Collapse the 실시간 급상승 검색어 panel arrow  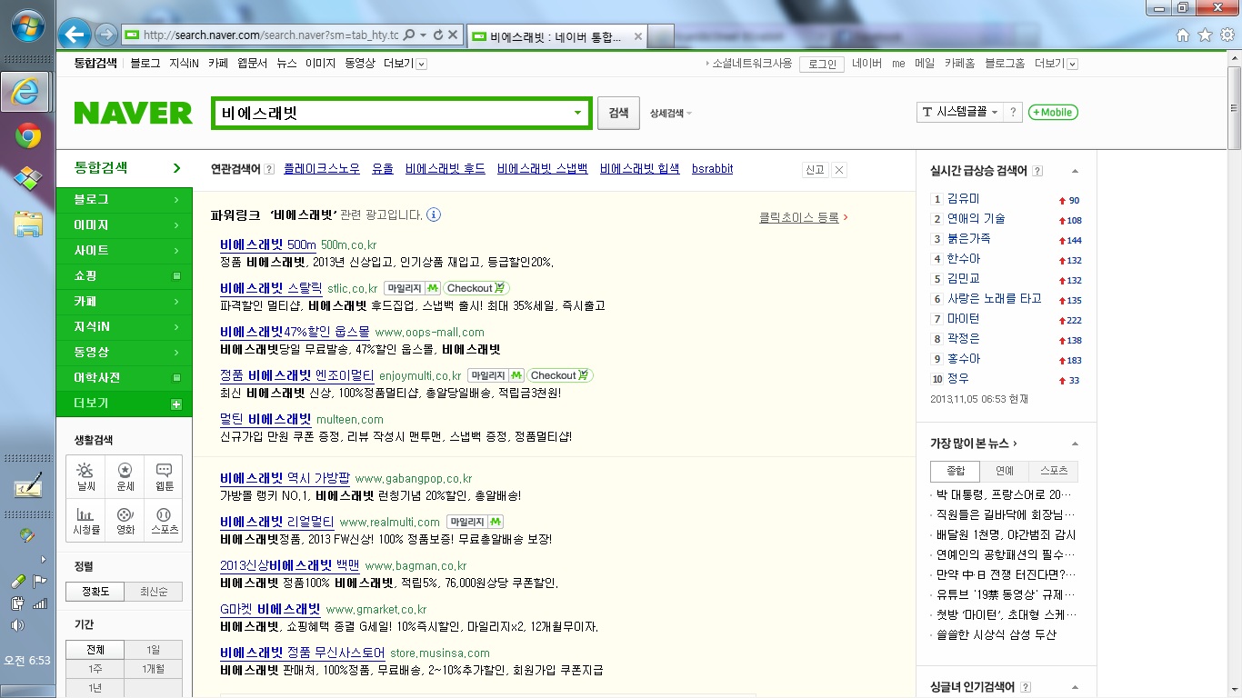click(1076, 171)
